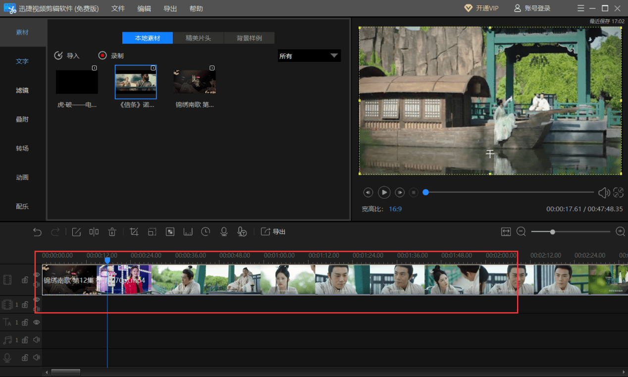The image size is (628, 377).
Task: Click fit-timeline-to-window icon
Action: (506, 232)
